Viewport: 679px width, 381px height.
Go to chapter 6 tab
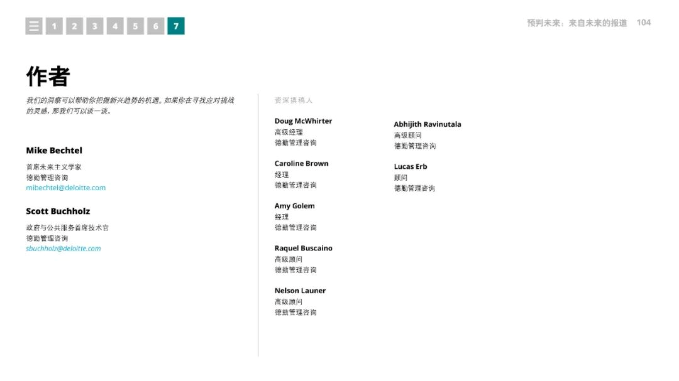(156, 26)
